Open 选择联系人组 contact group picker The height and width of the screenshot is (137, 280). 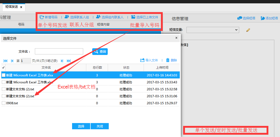(67, 17)
